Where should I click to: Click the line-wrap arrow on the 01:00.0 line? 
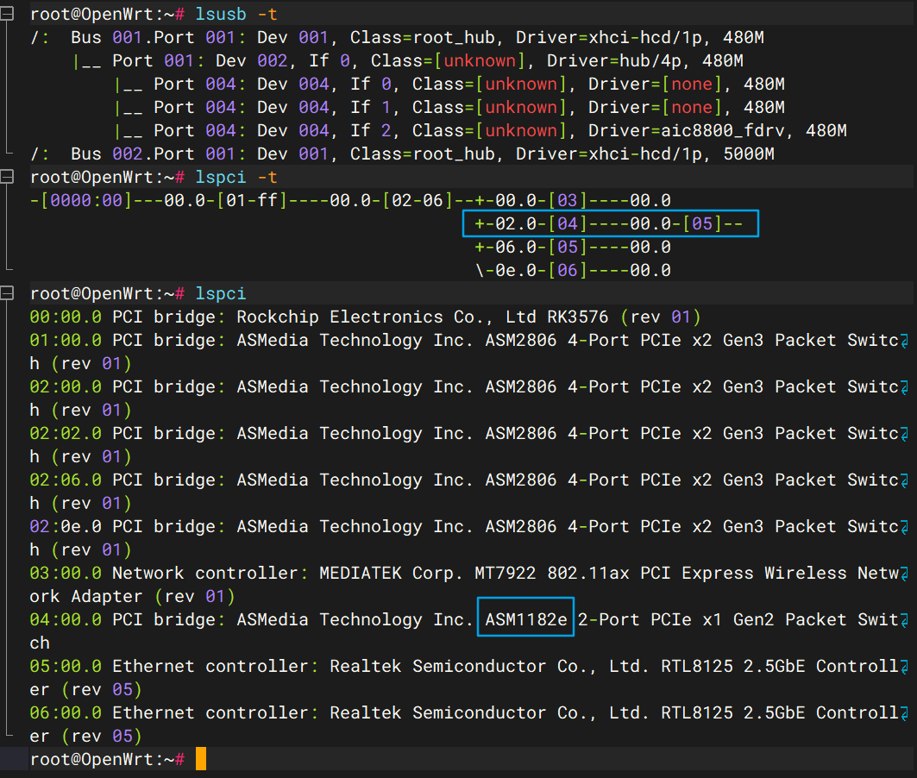click(904, 341)
